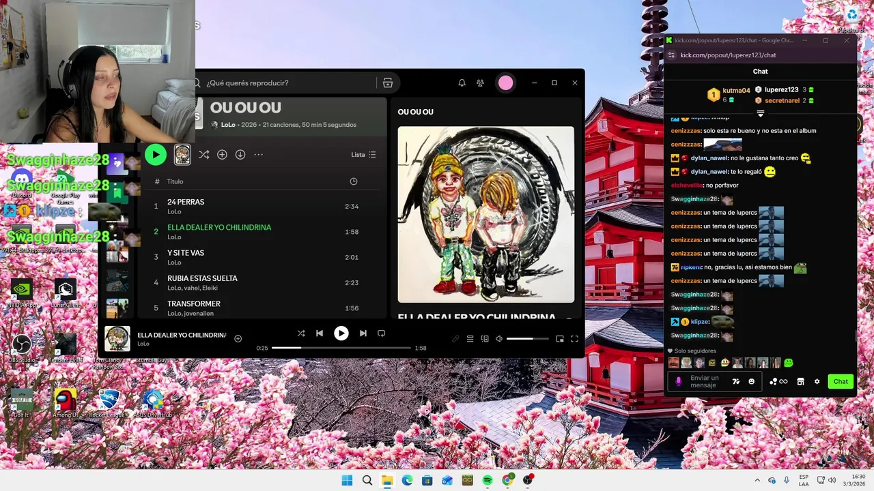This screenshot has height=491, width=874.
Task: Open the LoLo artist link under album title
Action: pos(228,125)
